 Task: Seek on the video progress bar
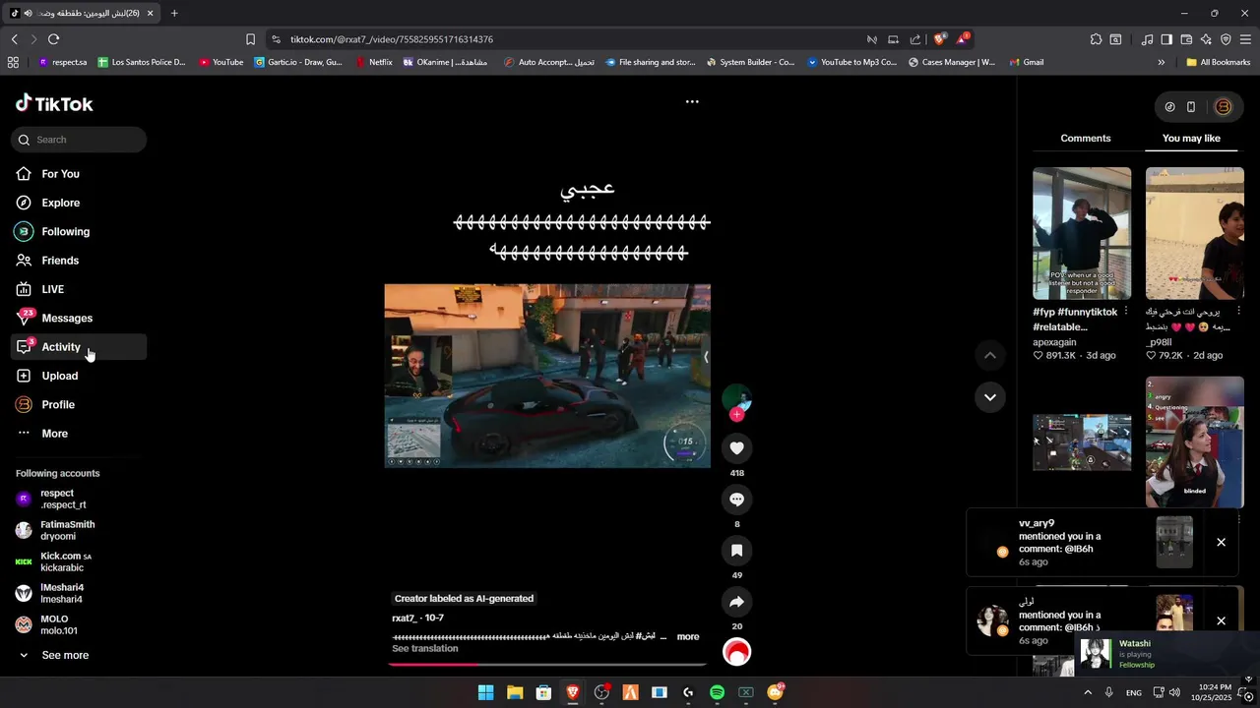547,664
